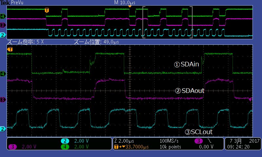Click the 0.00 V trigger level readout
Image resolution: width=262 pixels, height=157 pixels.
206,147
